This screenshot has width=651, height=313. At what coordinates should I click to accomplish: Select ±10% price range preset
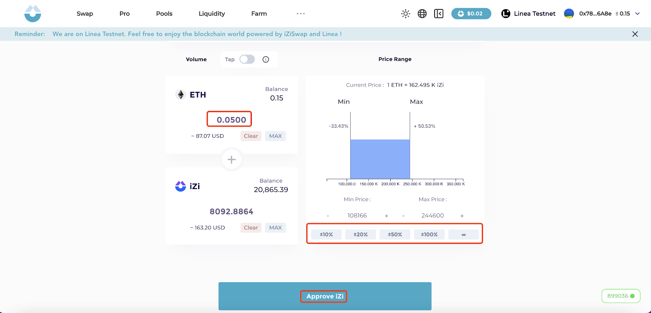326,235
